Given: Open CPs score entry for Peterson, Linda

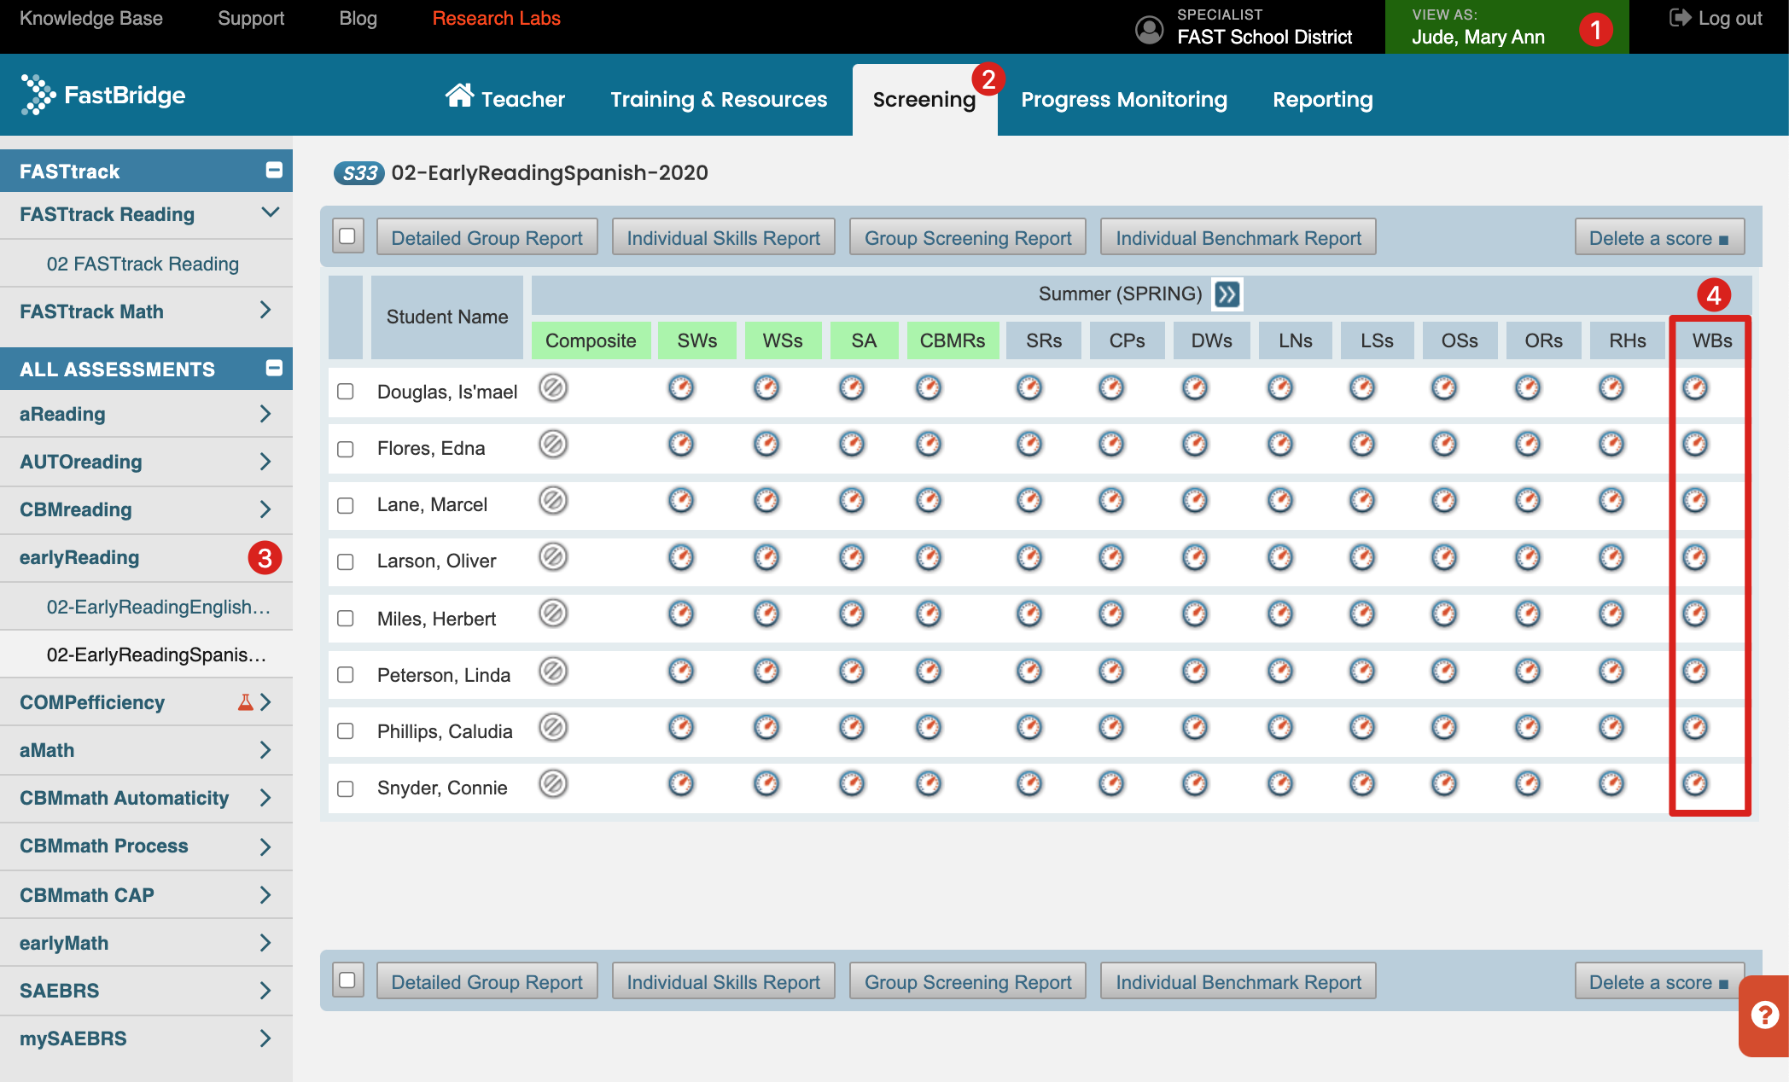Looking at the screenshot, I should pyautogui.click(x=1111, y=672).
